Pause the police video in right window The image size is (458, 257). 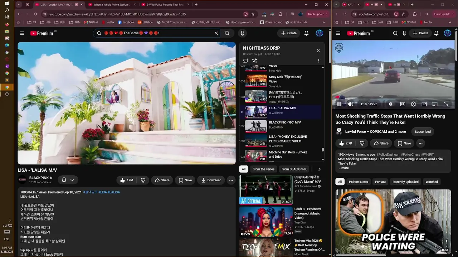[x=339, y=104]
